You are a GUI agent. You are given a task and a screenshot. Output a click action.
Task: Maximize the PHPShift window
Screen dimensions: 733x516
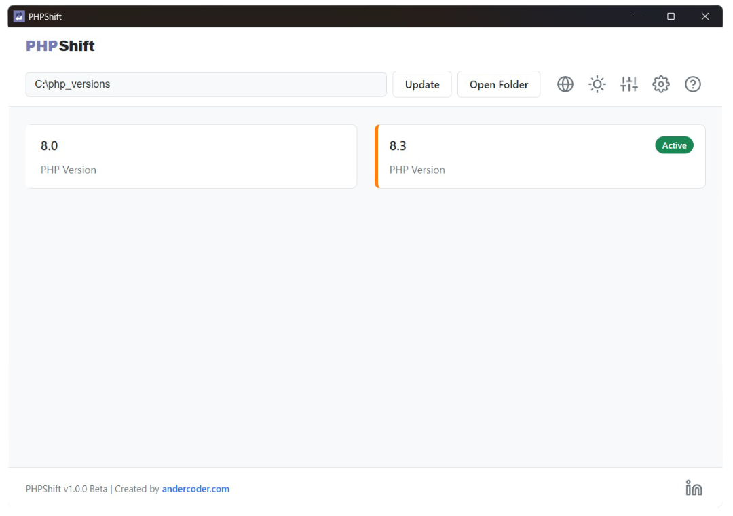click(671, 16)
